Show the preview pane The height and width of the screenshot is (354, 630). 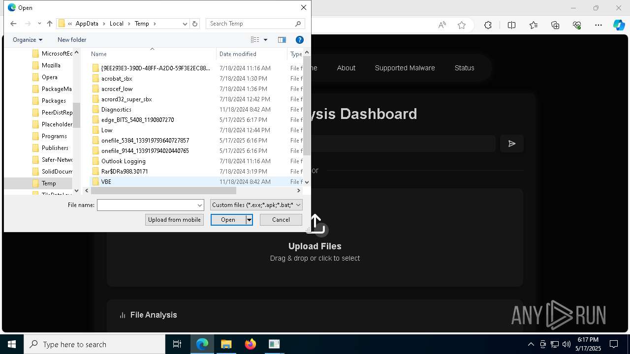tap(282, 40)
